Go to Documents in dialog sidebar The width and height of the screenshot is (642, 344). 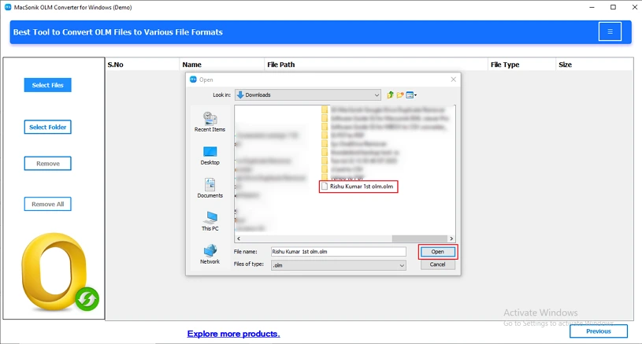tap(210, 188)
